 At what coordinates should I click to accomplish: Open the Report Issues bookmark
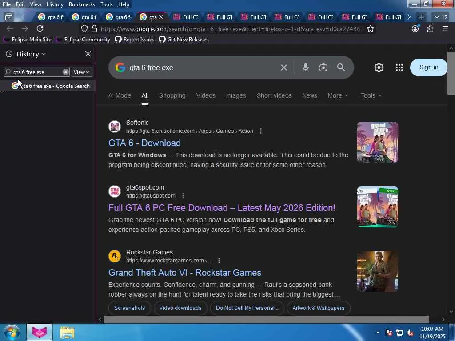click(x=134, y=39)
